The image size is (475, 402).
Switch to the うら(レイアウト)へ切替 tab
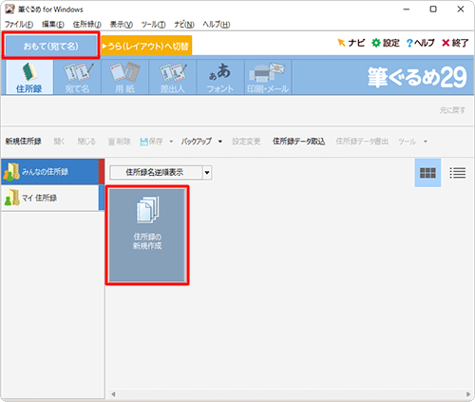(x=146, y=46)
